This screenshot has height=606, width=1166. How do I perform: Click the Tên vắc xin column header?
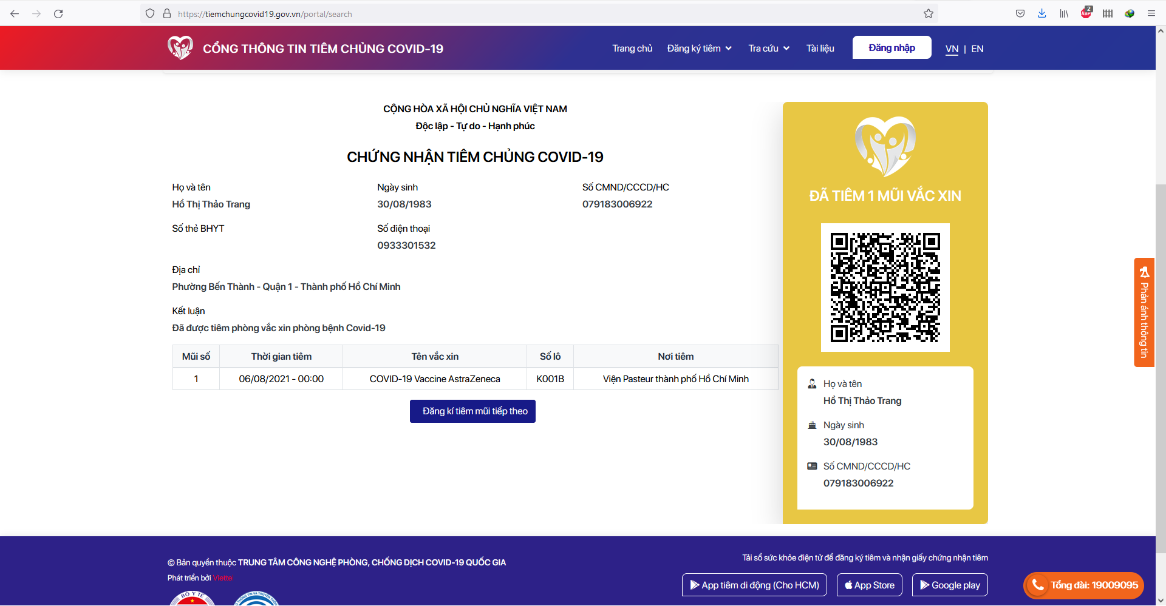pos(435,357)
